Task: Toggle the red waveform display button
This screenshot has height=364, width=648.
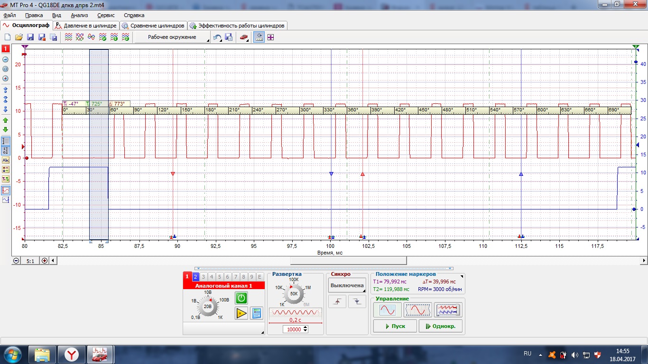Action: click(6, 190)
